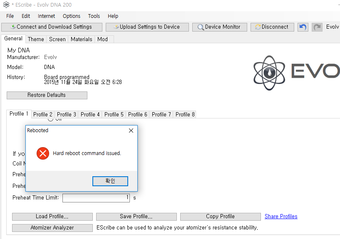
Task: Switch to the Theme tab
Action: [x=36, y=39]
